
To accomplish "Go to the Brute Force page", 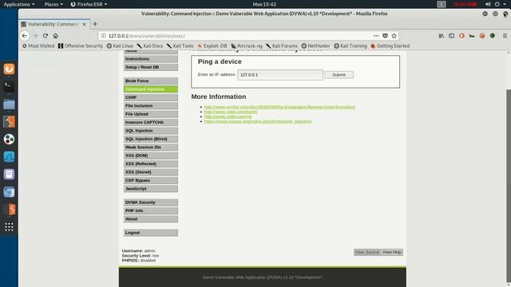I will tap(151, 81).
